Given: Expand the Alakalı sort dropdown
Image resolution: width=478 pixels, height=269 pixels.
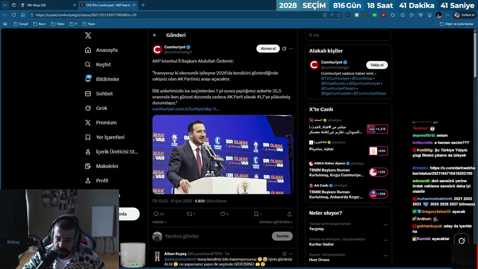Looking at the screenshot, I should [x=159, y=222].
